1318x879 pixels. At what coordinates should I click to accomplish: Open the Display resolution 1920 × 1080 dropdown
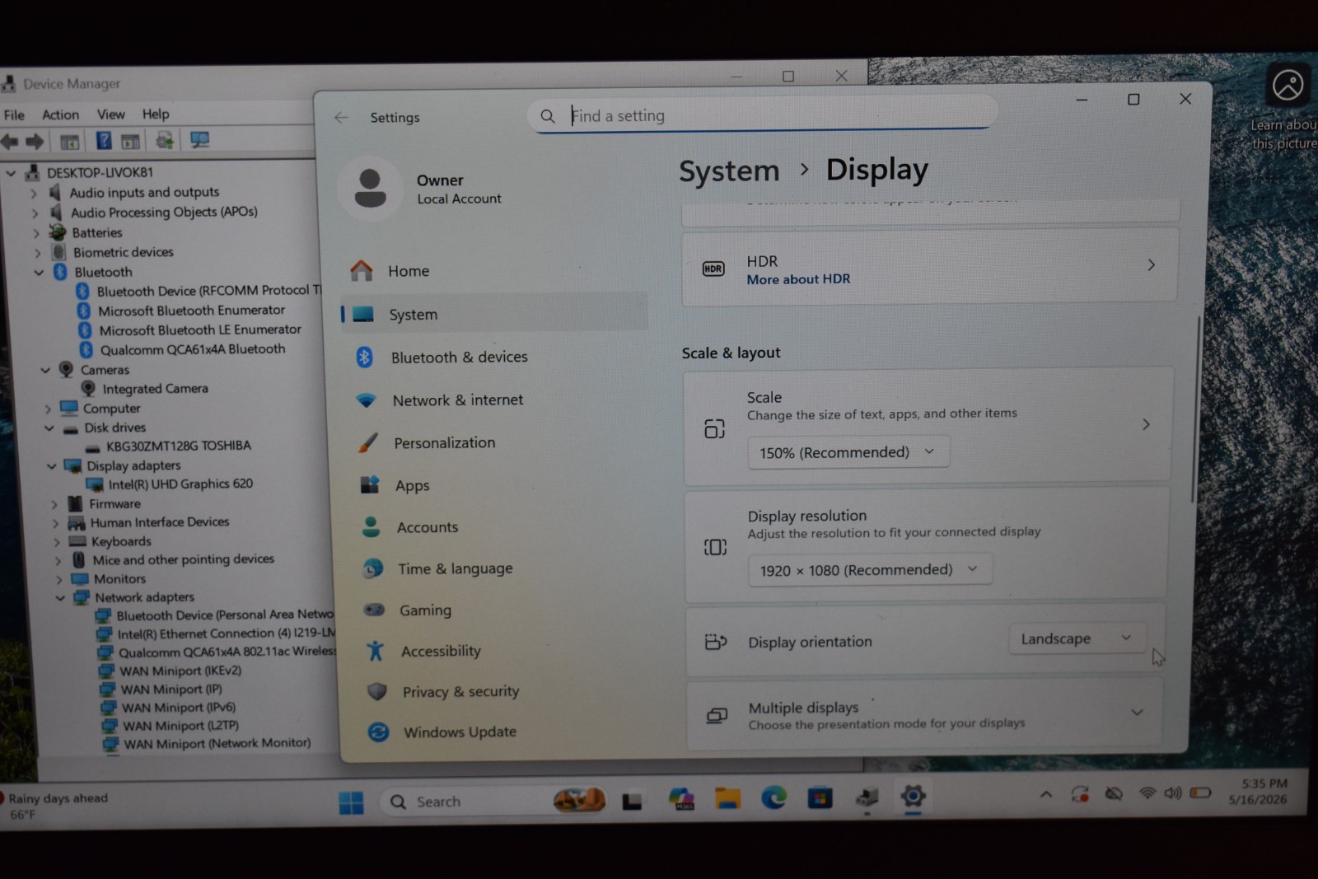[x=870, y=570]
